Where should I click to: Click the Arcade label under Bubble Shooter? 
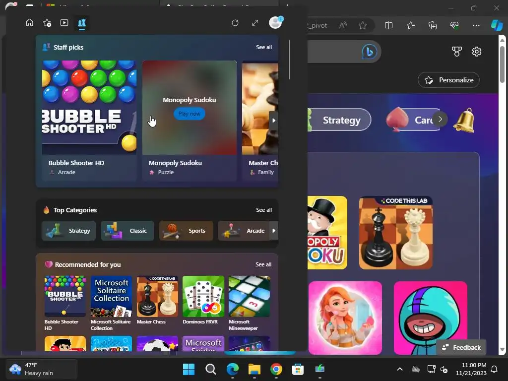pos(66,172)
